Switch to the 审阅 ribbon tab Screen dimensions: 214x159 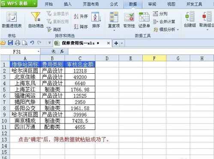tap(152, 4)
